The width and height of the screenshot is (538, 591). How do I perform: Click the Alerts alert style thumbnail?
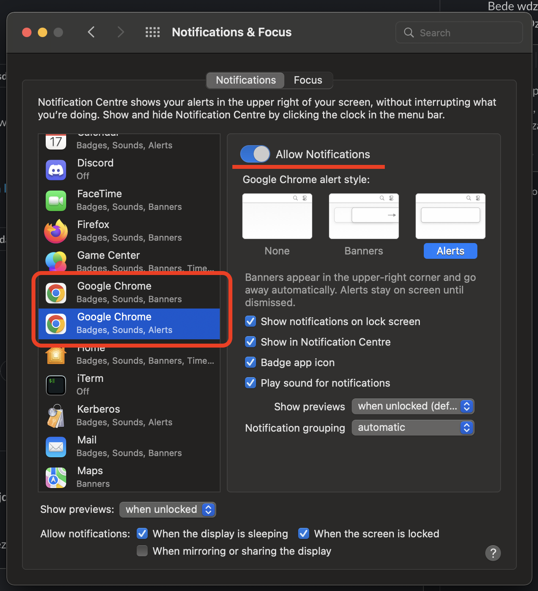pyautogui.click(x=451, y=216)
